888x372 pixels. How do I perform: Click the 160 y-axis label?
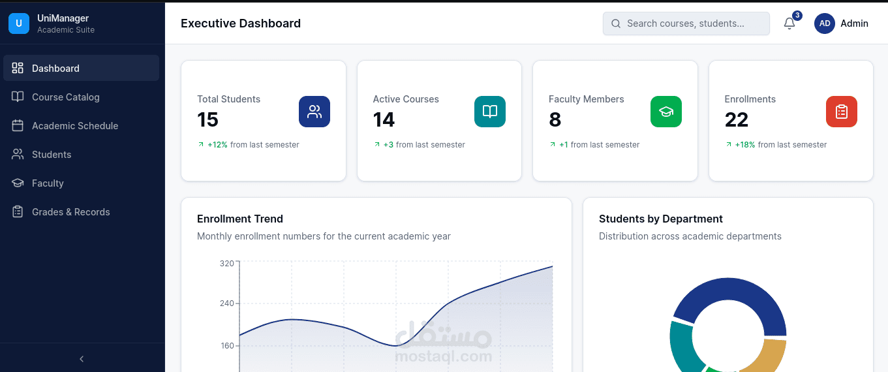tap(226, 346)
